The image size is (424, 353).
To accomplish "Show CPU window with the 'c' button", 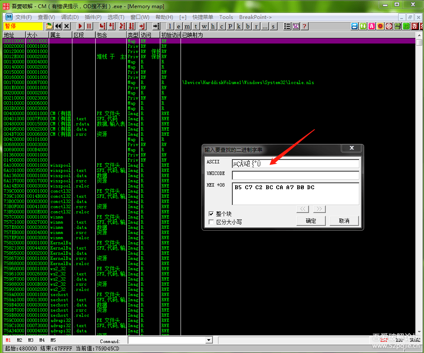I will coord(222,26).
